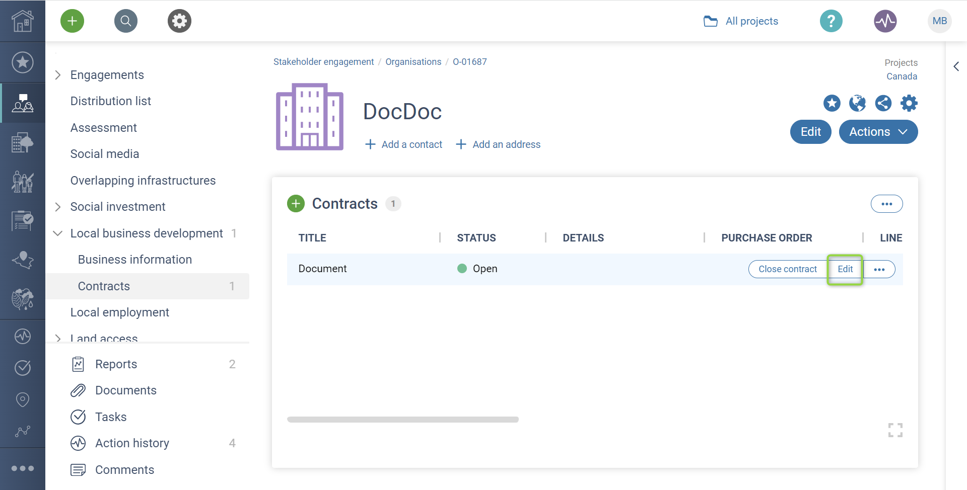Image resolution: width=967 pixels, height=490 pixels.
Task: Select Business information menu item
Action: pyautogui.click(x=135, y=260)
